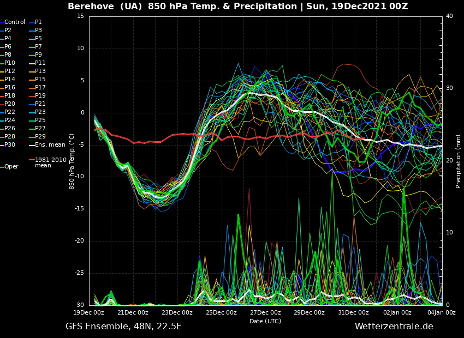
Task: Click the P6 legend entry
Action: 8,47
